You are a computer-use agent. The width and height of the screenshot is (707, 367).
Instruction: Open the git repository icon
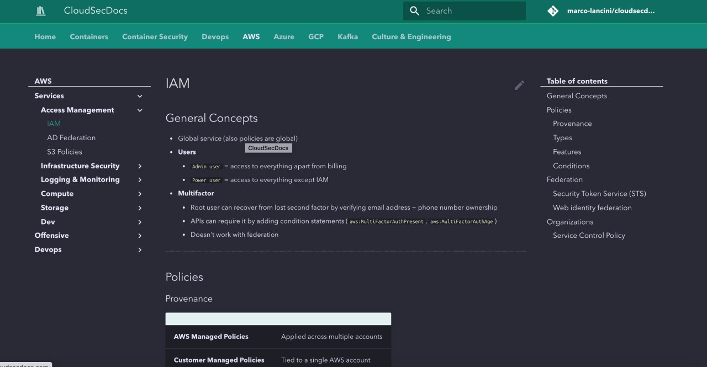tap(553, 10)
